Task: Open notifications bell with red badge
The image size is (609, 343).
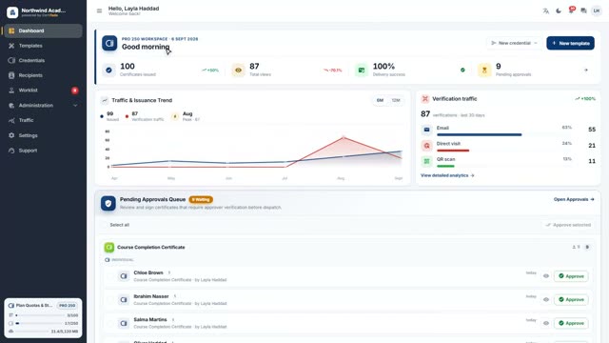Action: [x=571, y=10]
